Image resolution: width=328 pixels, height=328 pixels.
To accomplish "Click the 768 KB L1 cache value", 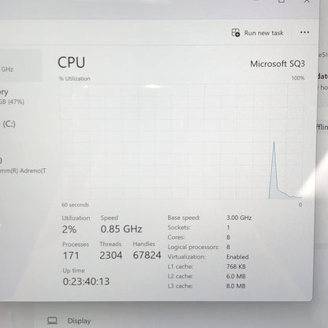I will [236, 266].
